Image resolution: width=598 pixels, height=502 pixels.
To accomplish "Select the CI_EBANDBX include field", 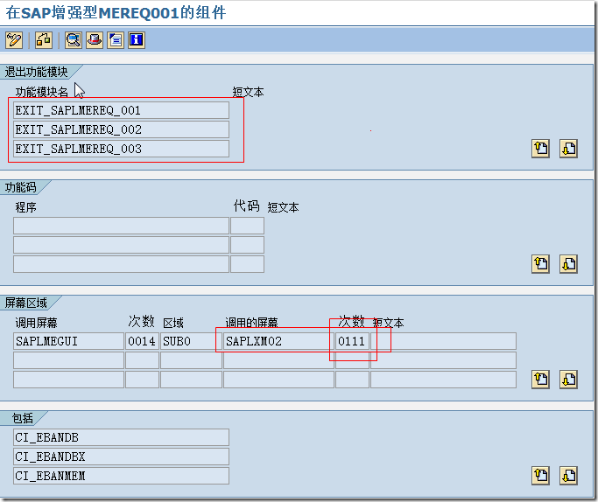I will pyautogui.click(x=122, y=457).
